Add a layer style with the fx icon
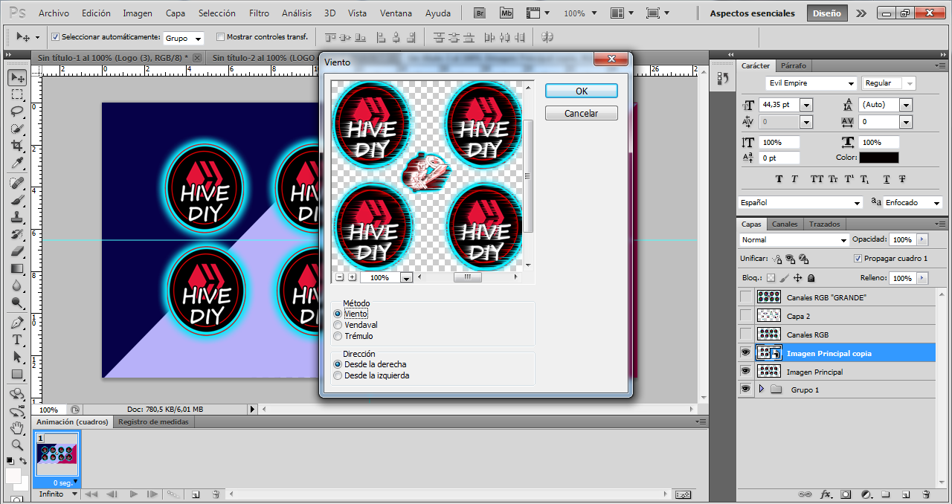 click(826, 494)
